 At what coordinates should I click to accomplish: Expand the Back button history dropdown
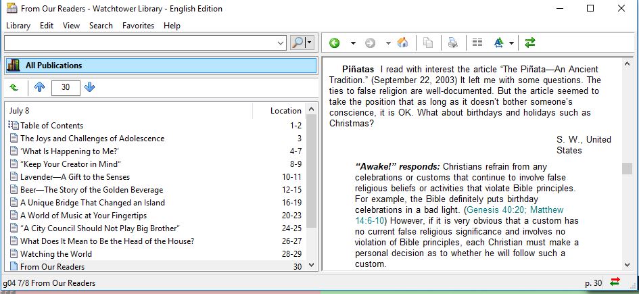pos(352,43)
